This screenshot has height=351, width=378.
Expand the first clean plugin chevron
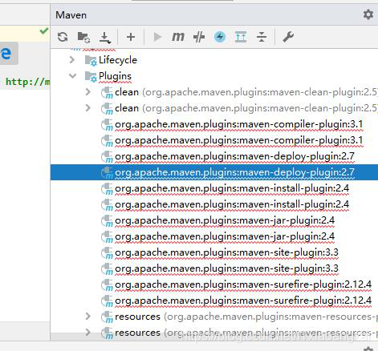[87, 92]
